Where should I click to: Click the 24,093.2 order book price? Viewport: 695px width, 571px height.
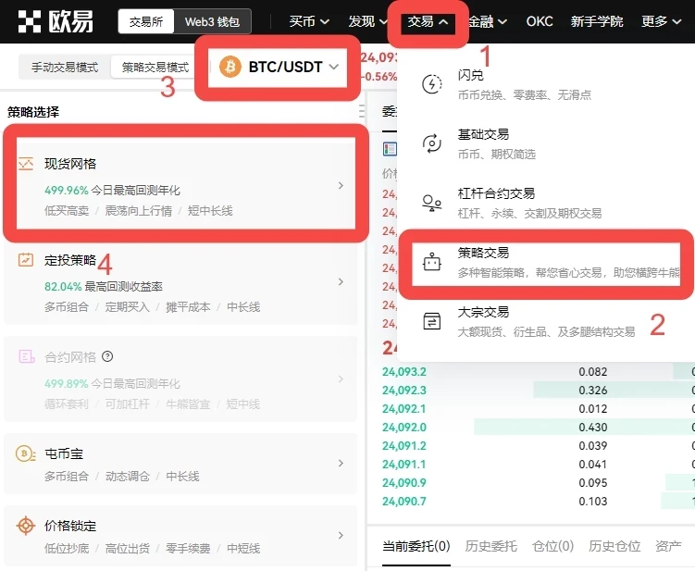(x=404, y=371)
